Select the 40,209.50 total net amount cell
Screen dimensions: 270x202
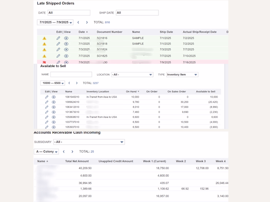[85, 168]
